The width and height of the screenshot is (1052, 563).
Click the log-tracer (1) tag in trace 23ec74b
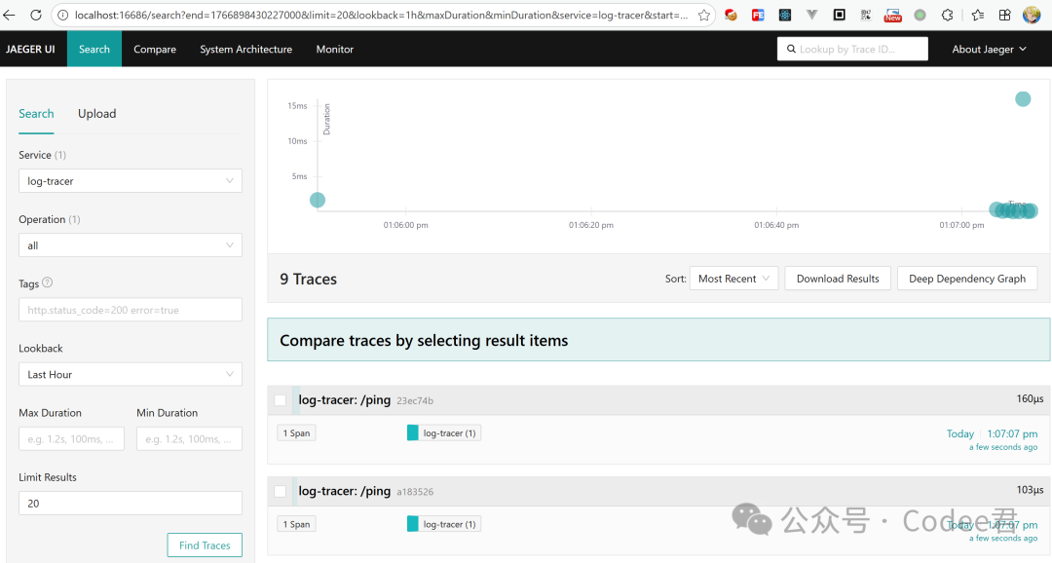coord(443,432)
